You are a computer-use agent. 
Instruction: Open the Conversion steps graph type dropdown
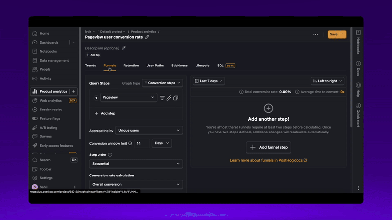click(x=162, y=83)
